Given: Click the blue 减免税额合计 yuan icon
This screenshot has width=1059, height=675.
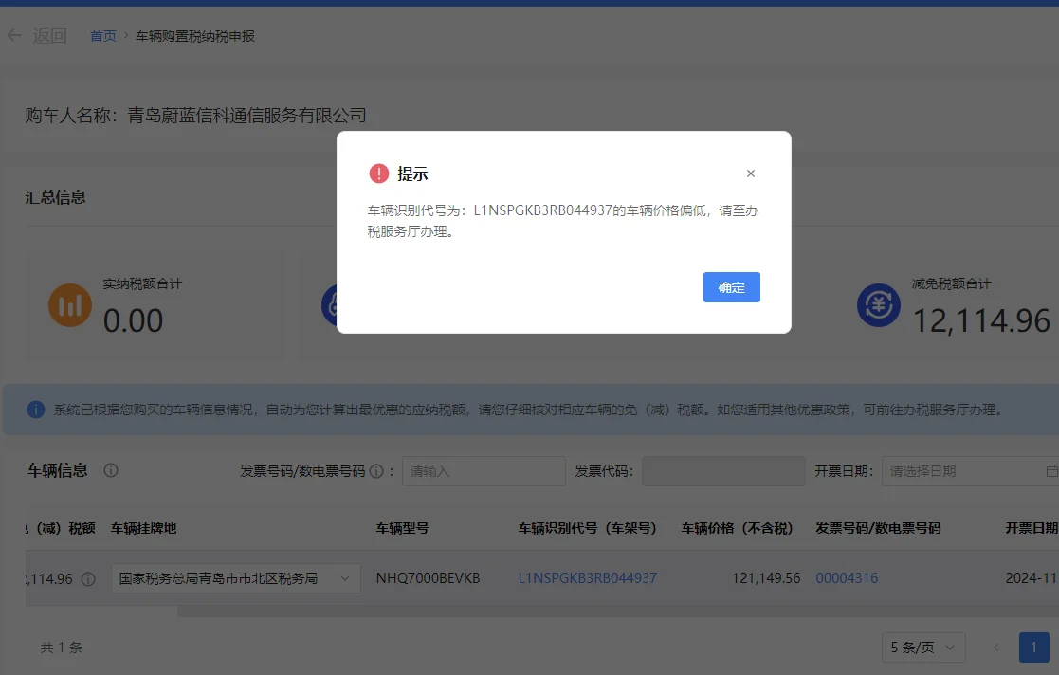Looking at the screenshot, I should pyautogui.click(x=879, y=305).
